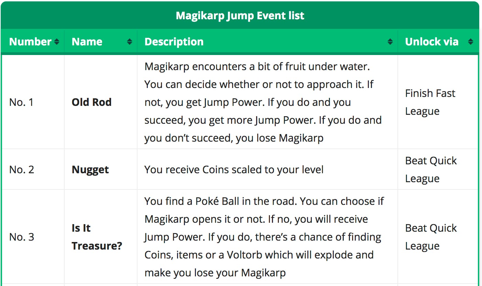This screenshot has height=286, width=482.
Task: Click the Magikarp Jump Event list title
Action: point(240,15)
